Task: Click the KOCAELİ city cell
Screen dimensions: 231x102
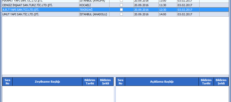Action: [x=86, y=5]
